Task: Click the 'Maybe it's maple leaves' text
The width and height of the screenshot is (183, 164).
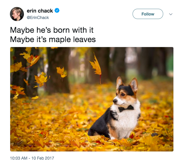Action: (53, 39)
